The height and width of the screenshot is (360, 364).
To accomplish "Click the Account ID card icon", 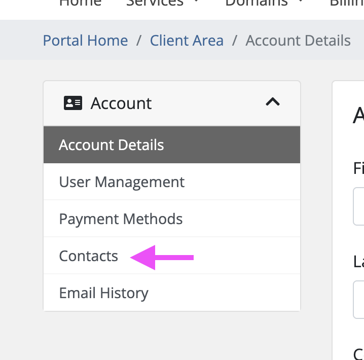I will (72, 103).
